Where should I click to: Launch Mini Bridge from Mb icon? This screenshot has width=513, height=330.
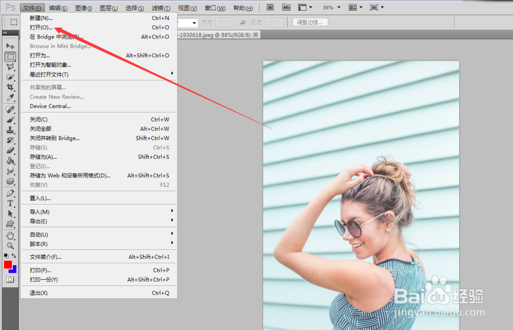click(x=286, y=7)
